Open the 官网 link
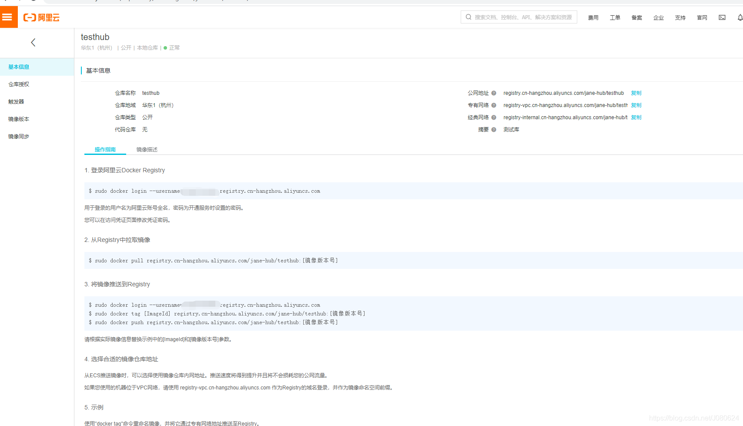Image resolution: width=743 pixels, height=426 pixels. click(702, 18)
